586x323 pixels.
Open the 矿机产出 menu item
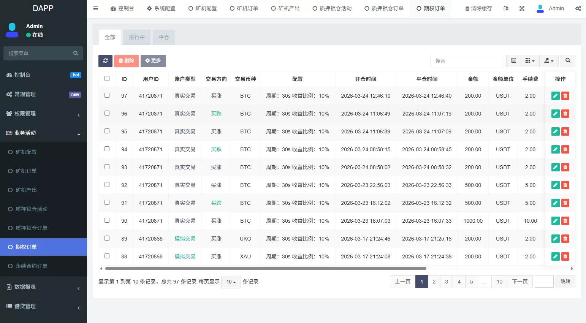coord(27,190)
